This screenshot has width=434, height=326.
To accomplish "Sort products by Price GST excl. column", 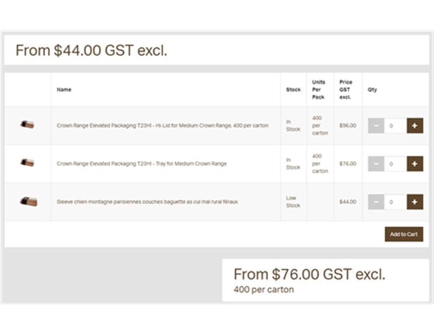I will tap(345, 89).
